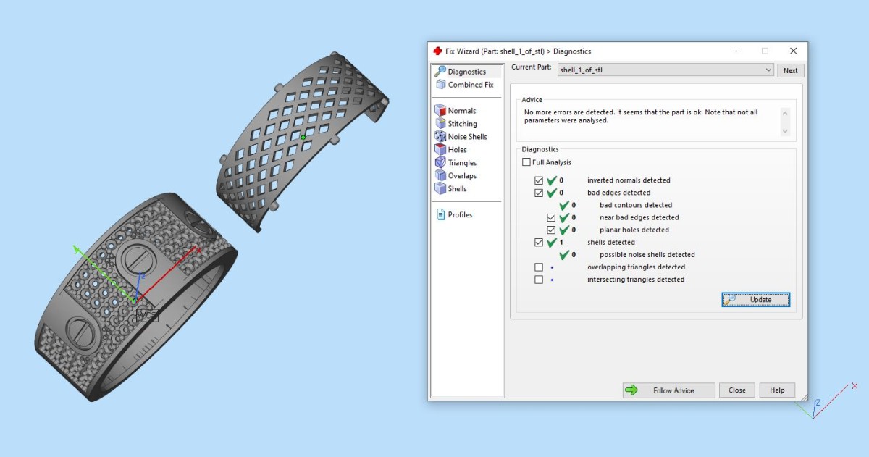Click the Help button
The image size is (869, 457).
[x=776, y=390]
